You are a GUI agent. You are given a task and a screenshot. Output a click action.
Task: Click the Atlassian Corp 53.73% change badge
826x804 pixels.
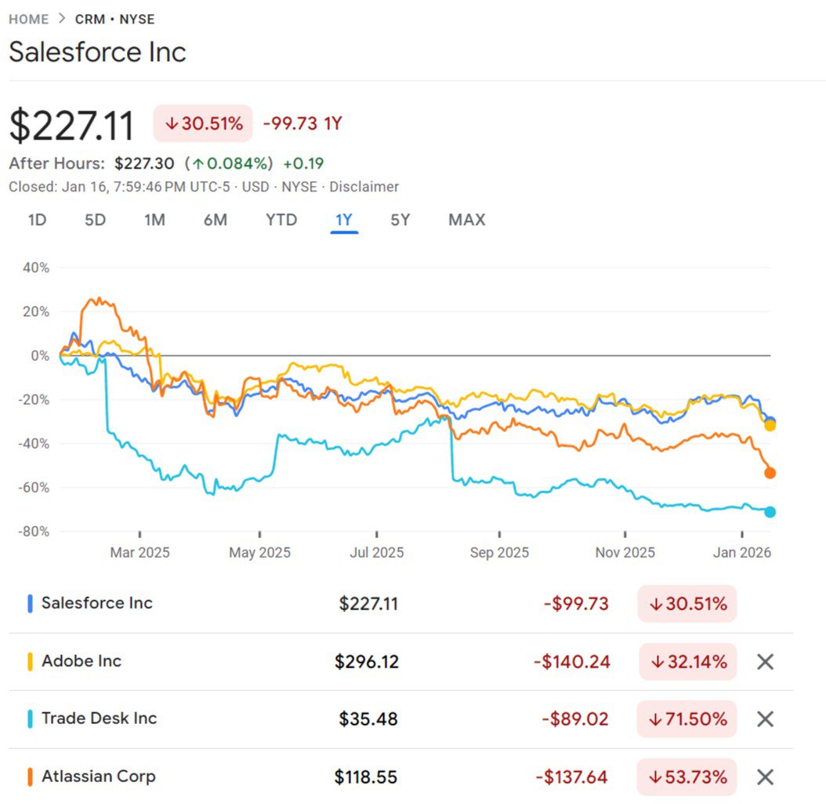click(688, 777)
